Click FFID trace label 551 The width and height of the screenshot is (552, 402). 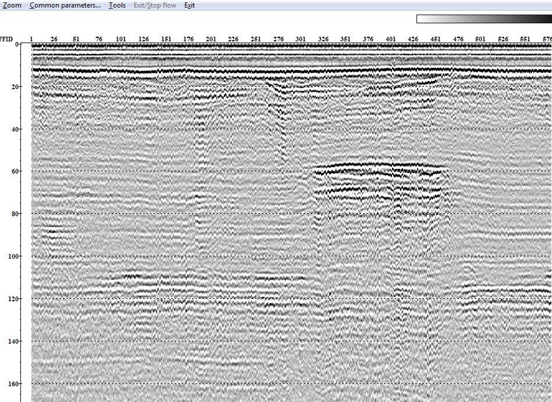tap(525, 39)
